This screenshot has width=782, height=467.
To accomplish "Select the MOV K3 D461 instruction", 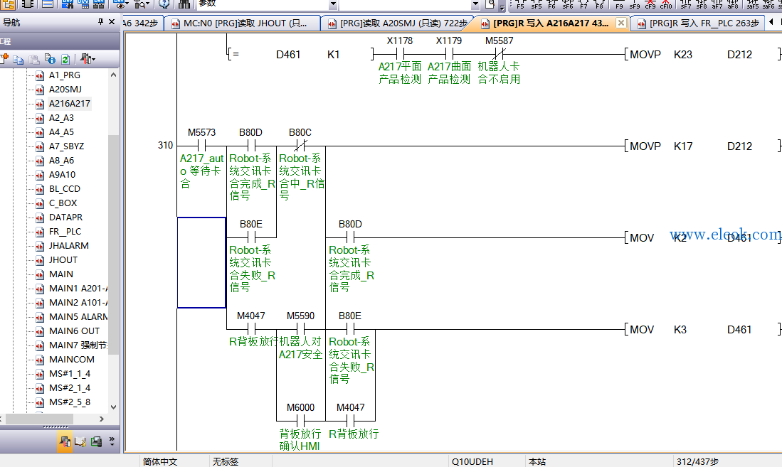I will (703, 329).
